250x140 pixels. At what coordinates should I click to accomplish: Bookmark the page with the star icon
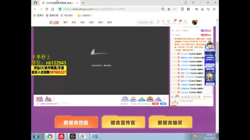pos(169,9)
